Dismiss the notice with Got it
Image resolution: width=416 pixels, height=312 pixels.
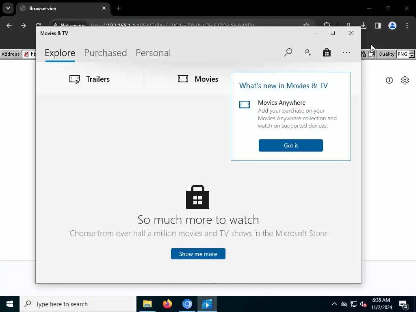[291, 145]
